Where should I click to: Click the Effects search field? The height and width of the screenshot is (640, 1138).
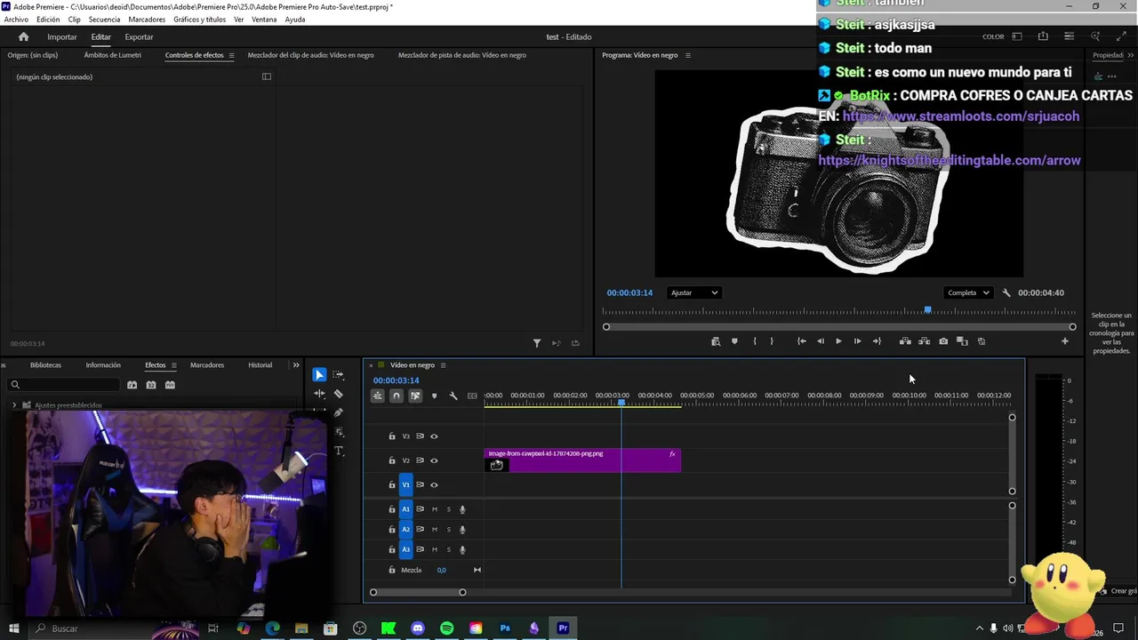[62, 385]
